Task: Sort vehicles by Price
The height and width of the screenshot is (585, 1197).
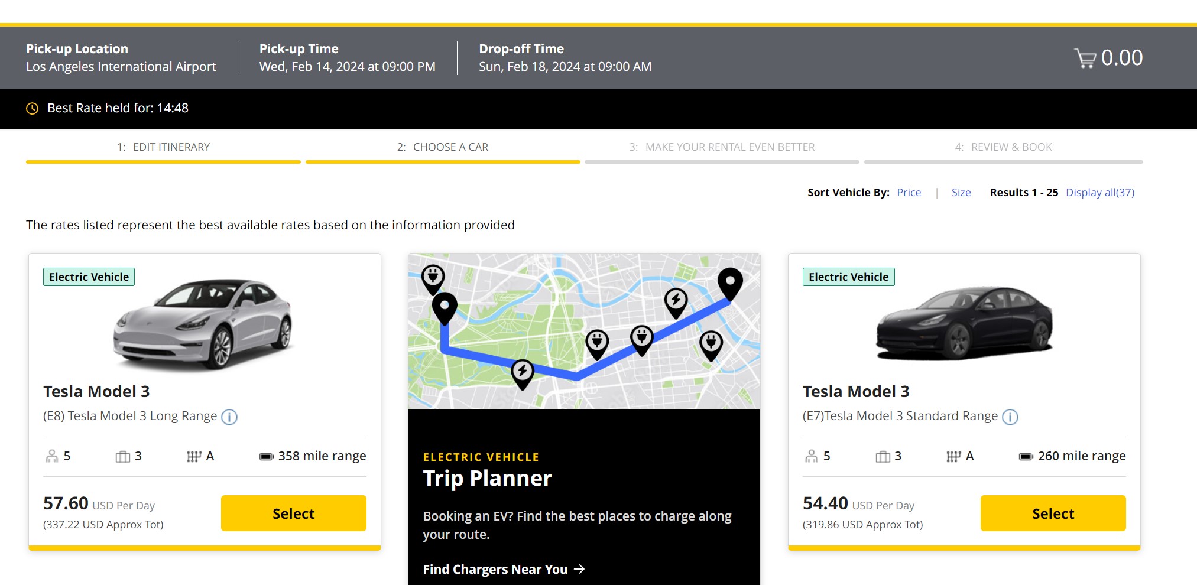Action: pyautogui.click(x=909, y=193)
